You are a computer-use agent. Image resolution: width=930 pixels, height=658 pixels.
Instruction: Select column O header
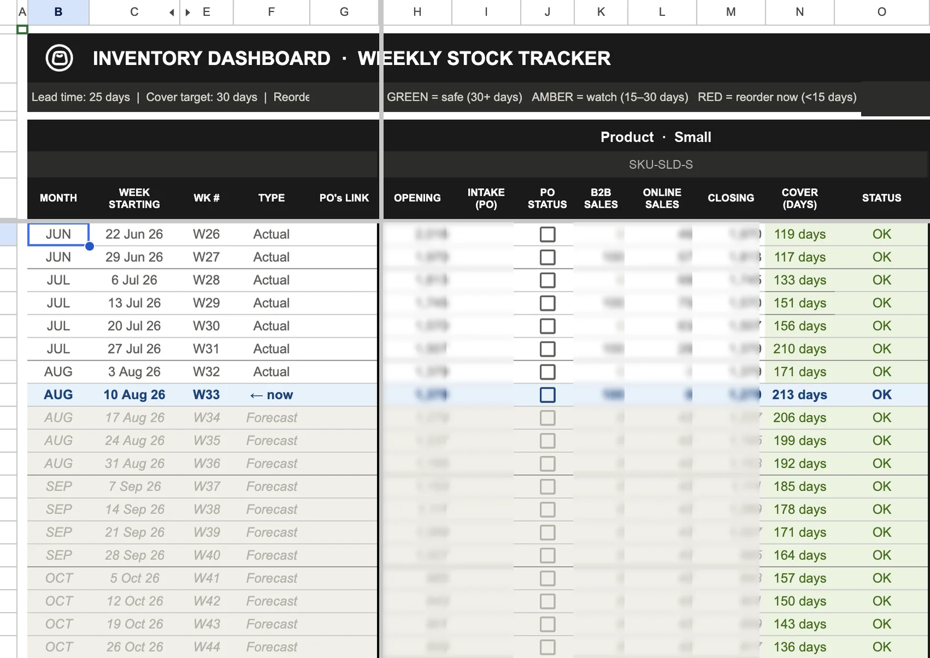point(882,12)
